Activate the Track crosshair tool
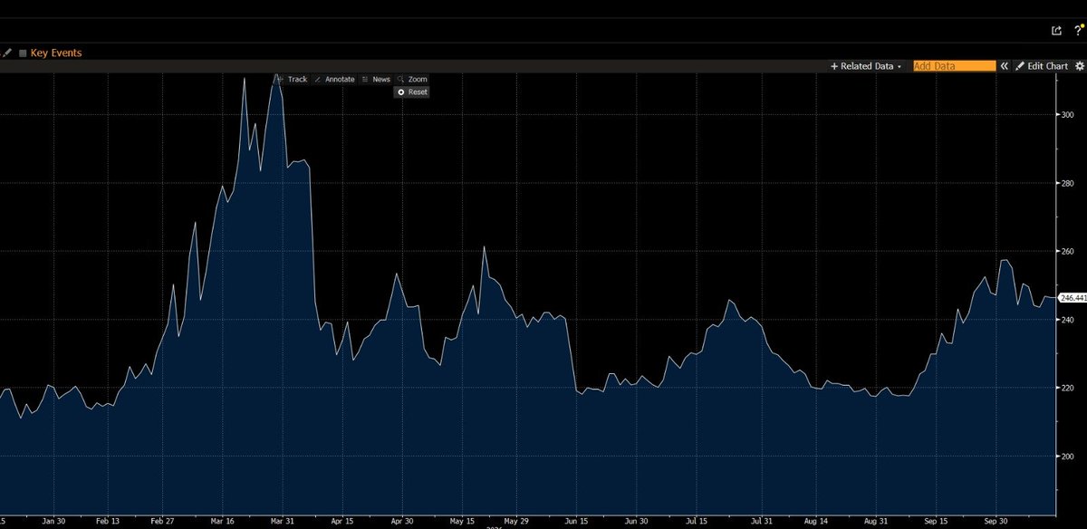The height and width of the screenshot is (529, 1087). coord(292,80)
